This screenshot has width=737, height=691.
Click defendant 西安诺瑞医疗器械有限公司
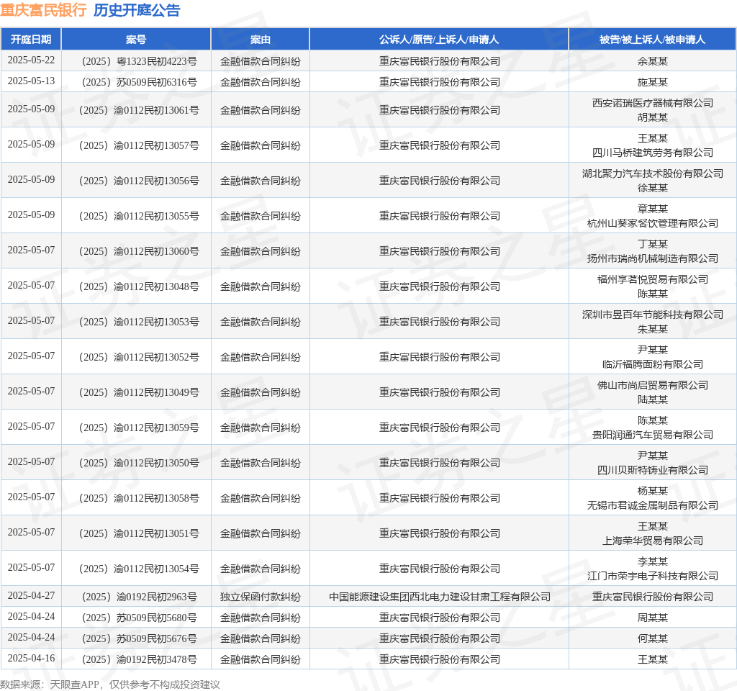(x=652, y=103)
